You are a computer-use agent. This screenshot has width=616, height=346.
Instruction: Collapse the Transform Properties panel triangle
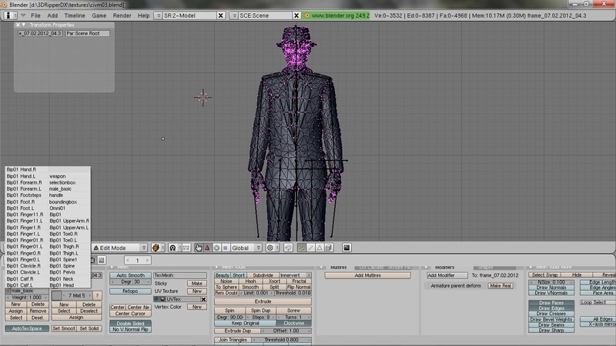click(x=24, y=25)
